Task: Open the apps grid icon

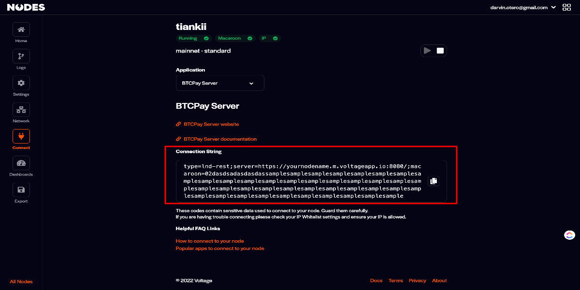Action: coord(567,7)
